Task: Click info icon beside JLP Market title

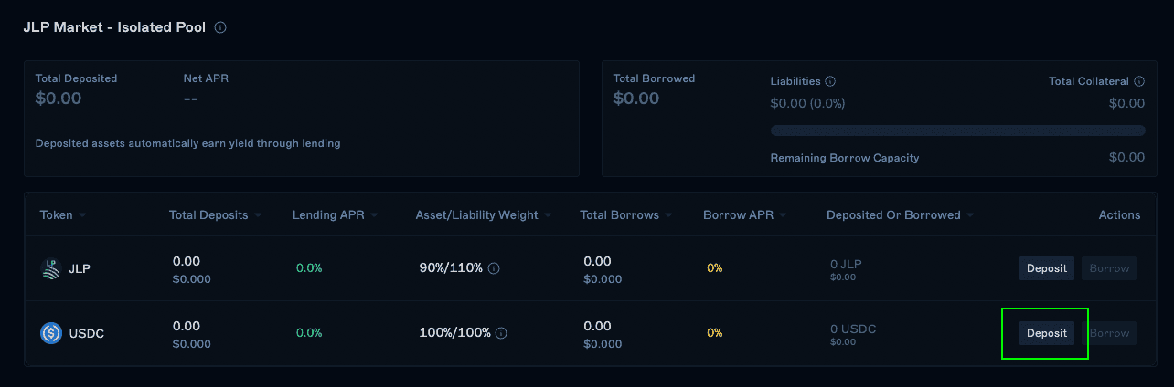Action: click(220, 27)
